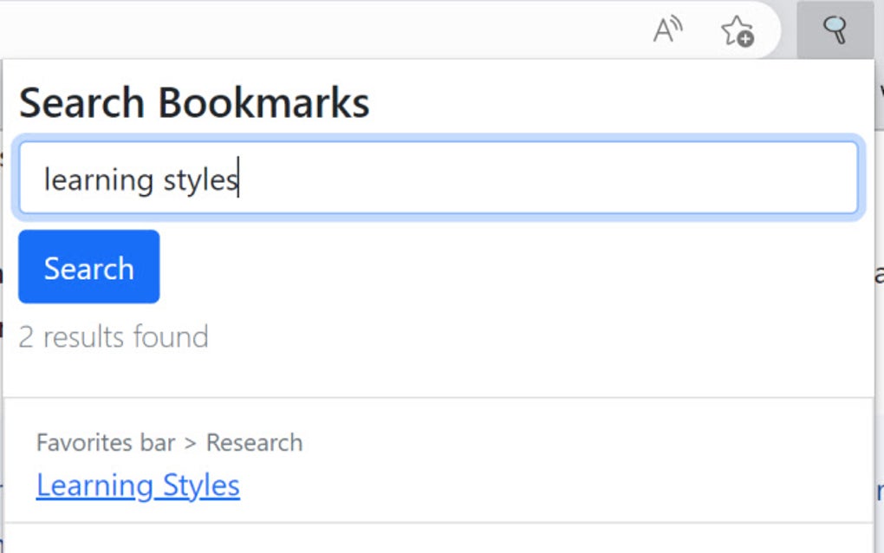Hit Search to run the bookmark query

point(88,267)
